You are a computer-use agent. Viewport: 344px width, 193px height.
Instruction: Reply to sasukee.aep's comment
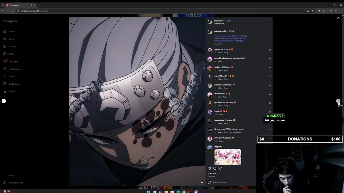click(x=226, y=88)
